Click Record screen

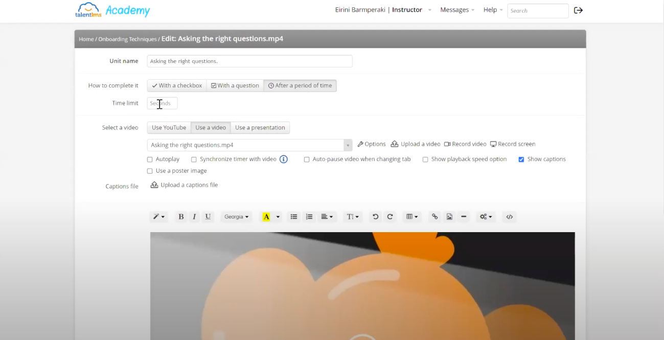click(x=513, y=144)
